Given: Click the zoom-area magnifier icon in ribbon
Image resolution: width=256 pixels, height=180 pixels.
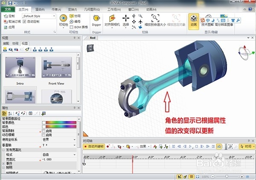Looking at the screenshot, I should 140,16.
